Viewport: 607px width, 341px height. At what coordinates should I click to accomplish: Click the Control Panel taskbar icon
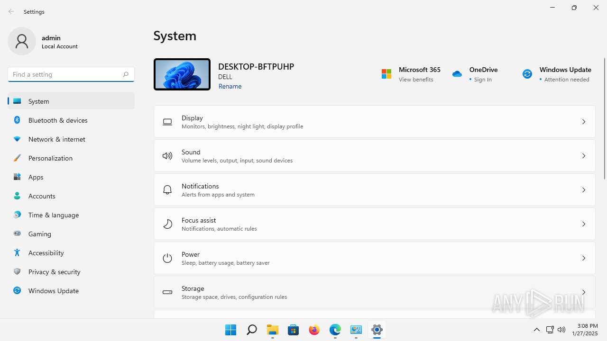[x=356, y=330]
